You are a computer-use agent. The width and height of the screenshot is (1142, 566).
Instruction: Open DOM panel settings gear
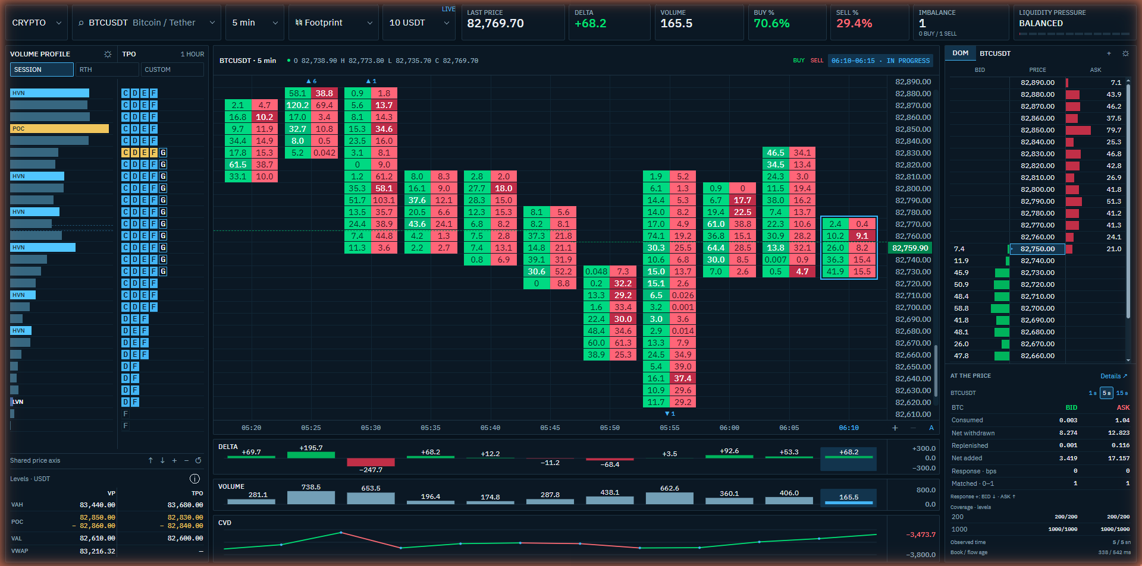1125,53
